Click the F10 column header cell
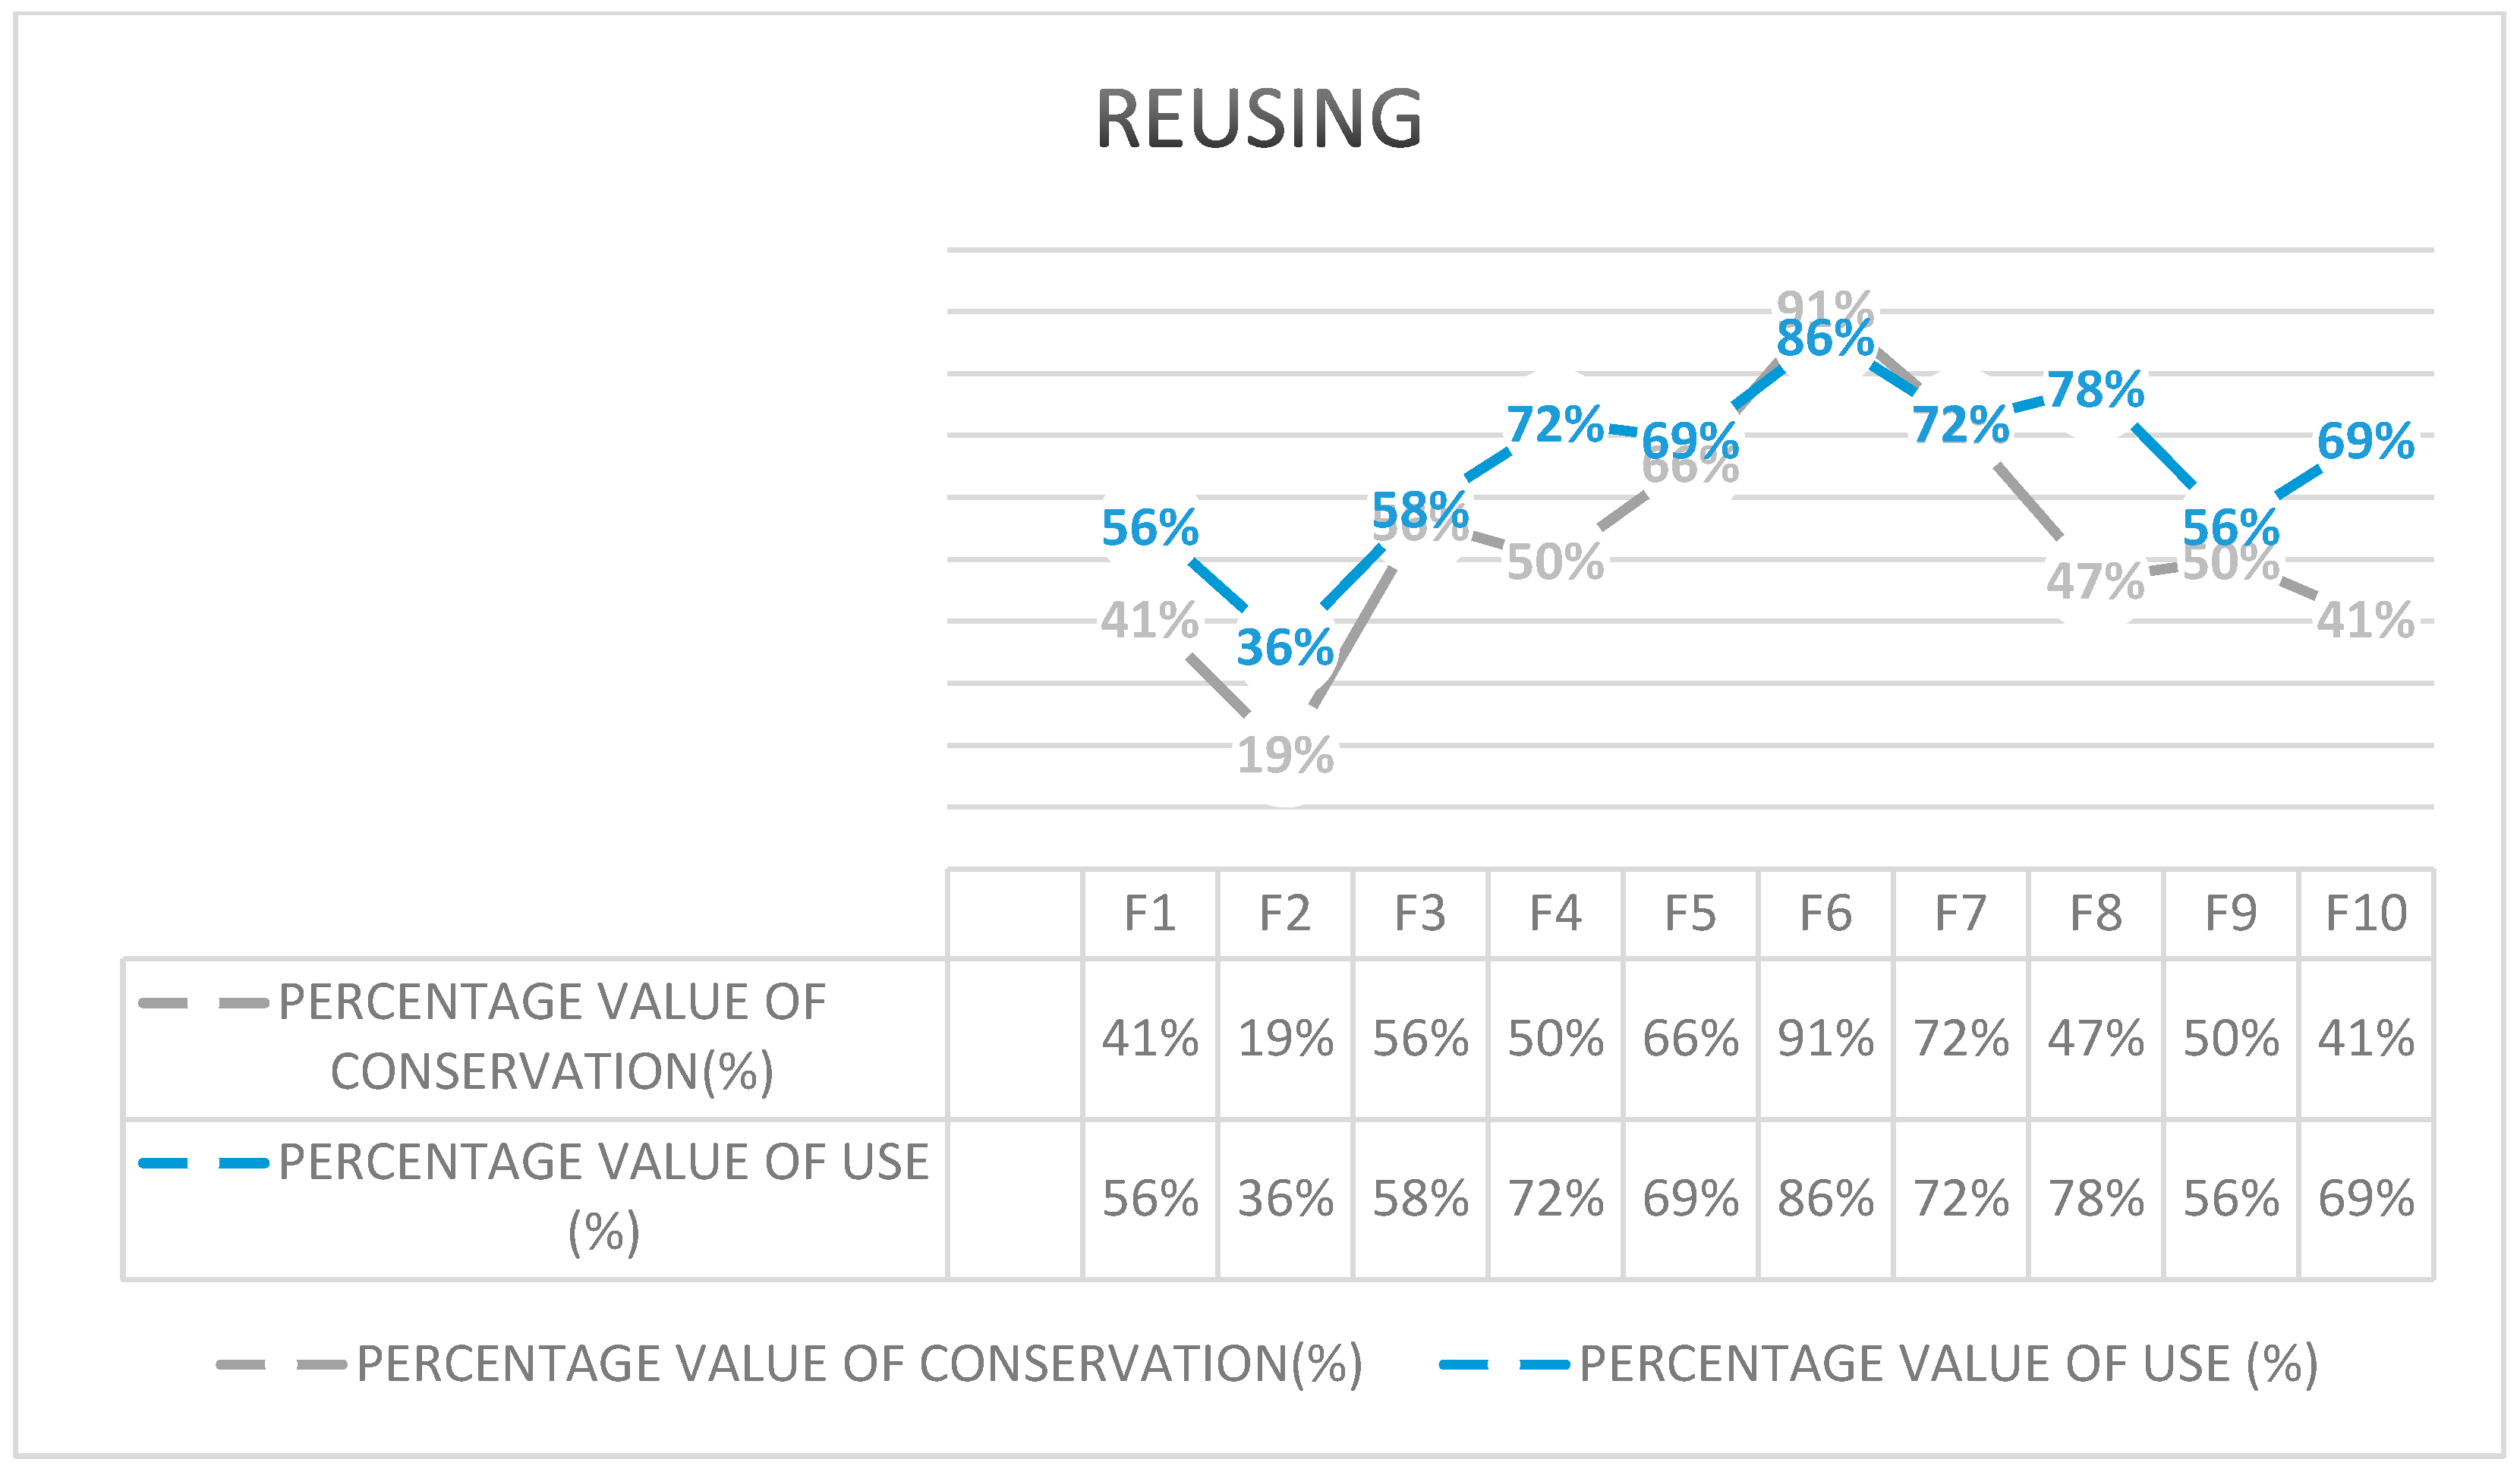The width and height of the screenshot is (2520, 1469). 2365,913
